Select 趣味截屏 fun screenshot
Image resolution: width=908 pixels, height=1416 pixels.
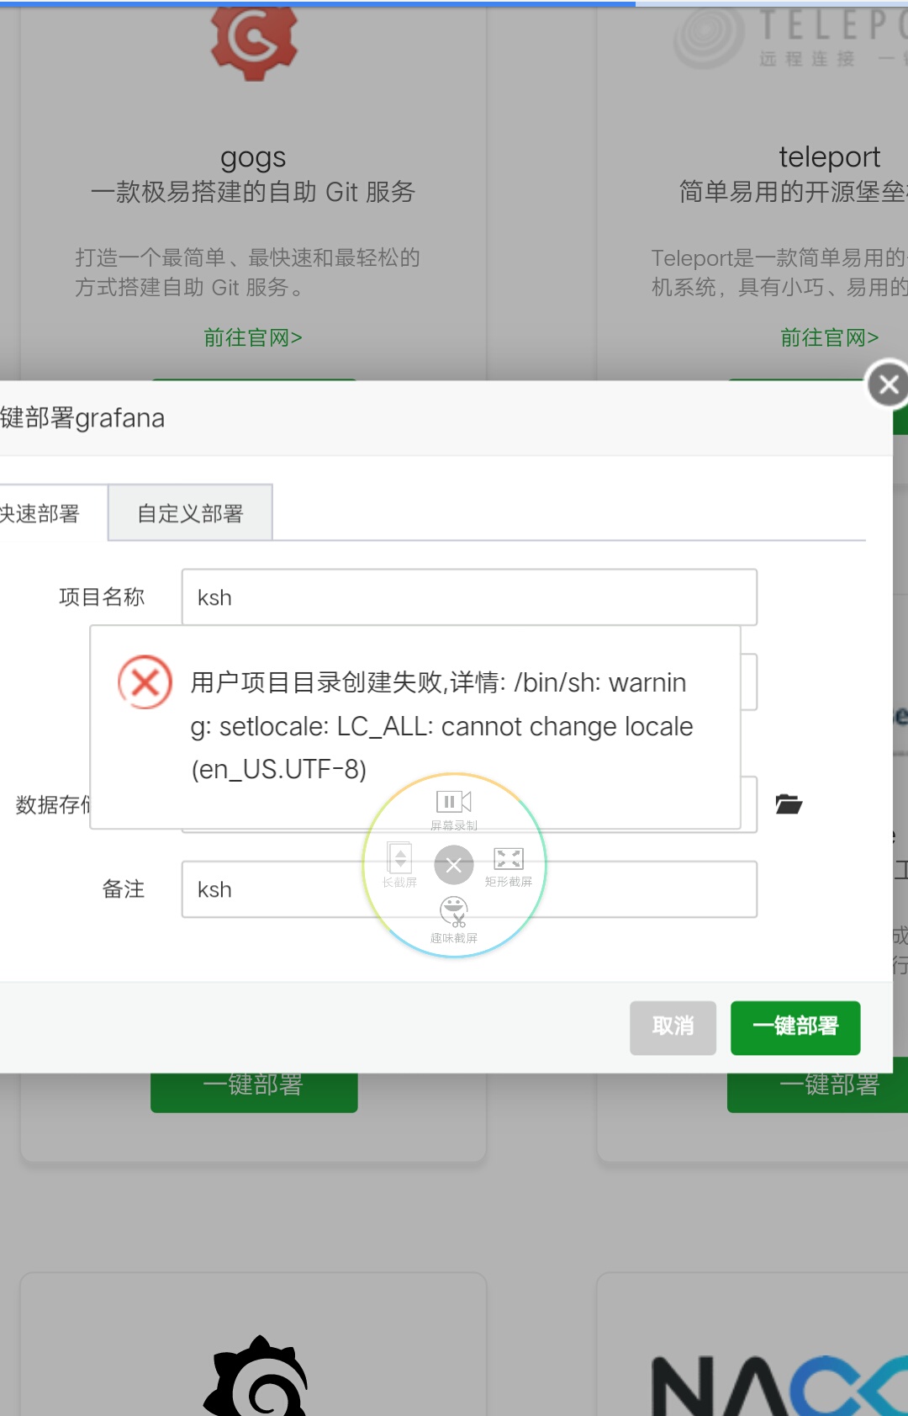pos(454,920)
